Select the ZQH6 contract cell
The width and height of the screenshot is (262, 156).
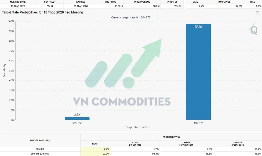tap(49, 6)
